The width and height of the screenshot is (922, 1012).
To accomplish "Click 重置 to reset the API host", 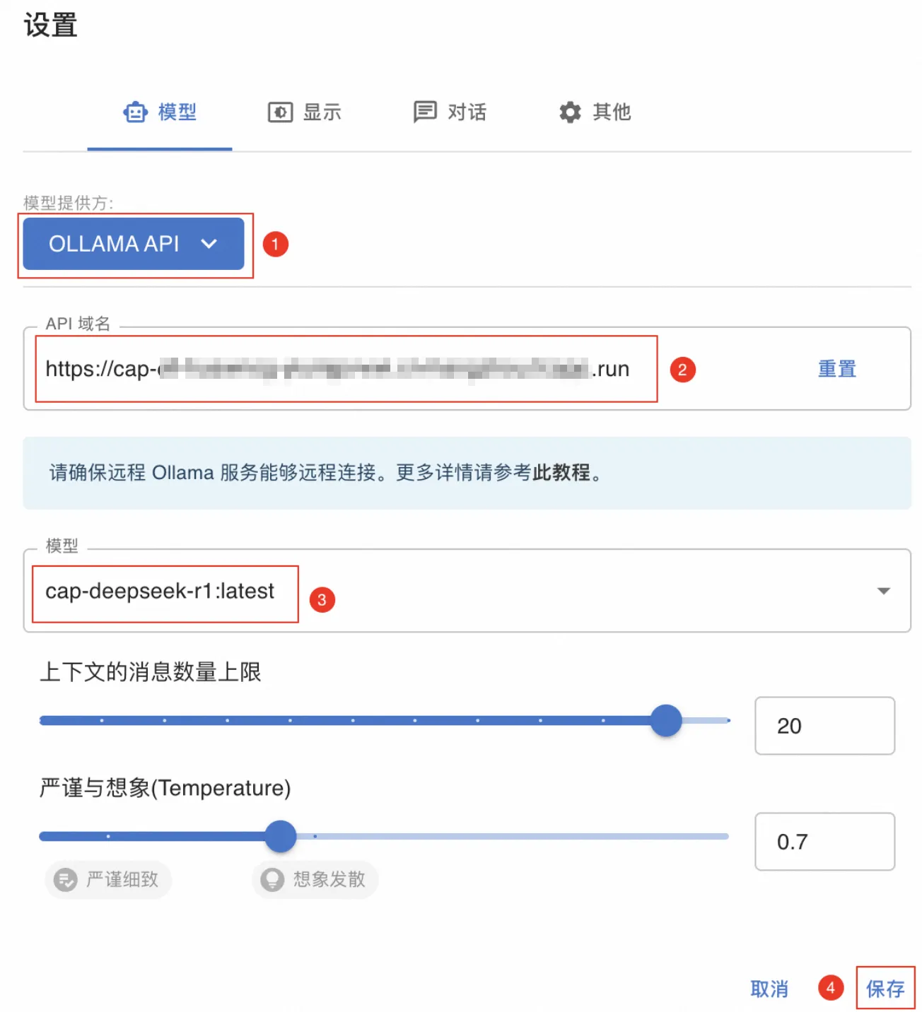I will point(836,369).
